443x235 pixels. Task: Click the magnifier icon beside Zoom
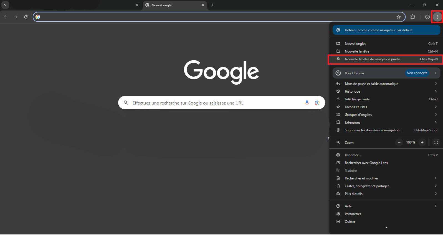coord(338,142)
